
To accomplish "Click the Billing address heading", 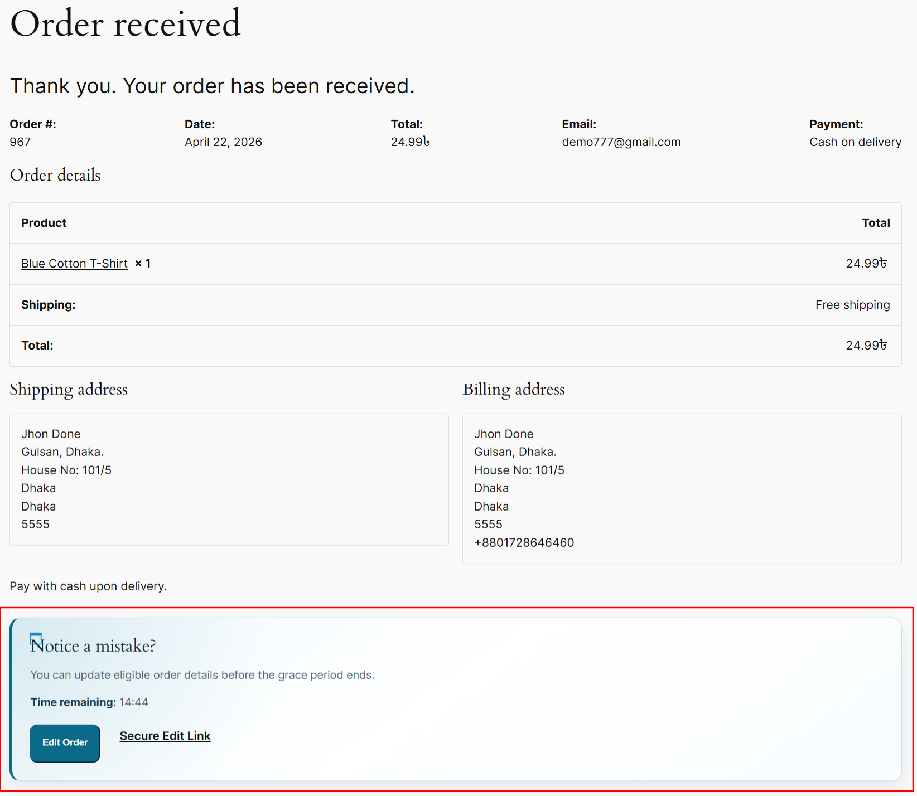I will pyautogui.click(x=514, y=390).
